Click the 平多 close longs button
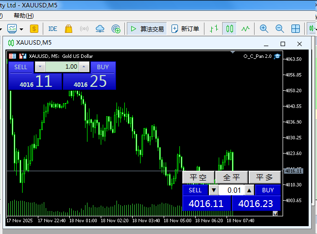The height and width of the screenshot is (234, 317). point(264,177)
